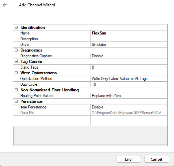
Task: Select the Driver value Simulator
Action: [x=129, y=45]
